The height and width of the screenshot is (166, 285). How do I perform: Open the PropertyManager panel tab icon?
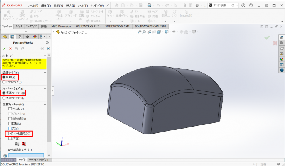12,36
